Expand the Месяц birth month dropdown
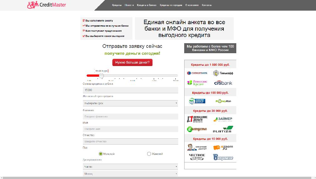Viewport: 316px width, 179px height. (131, 174)
